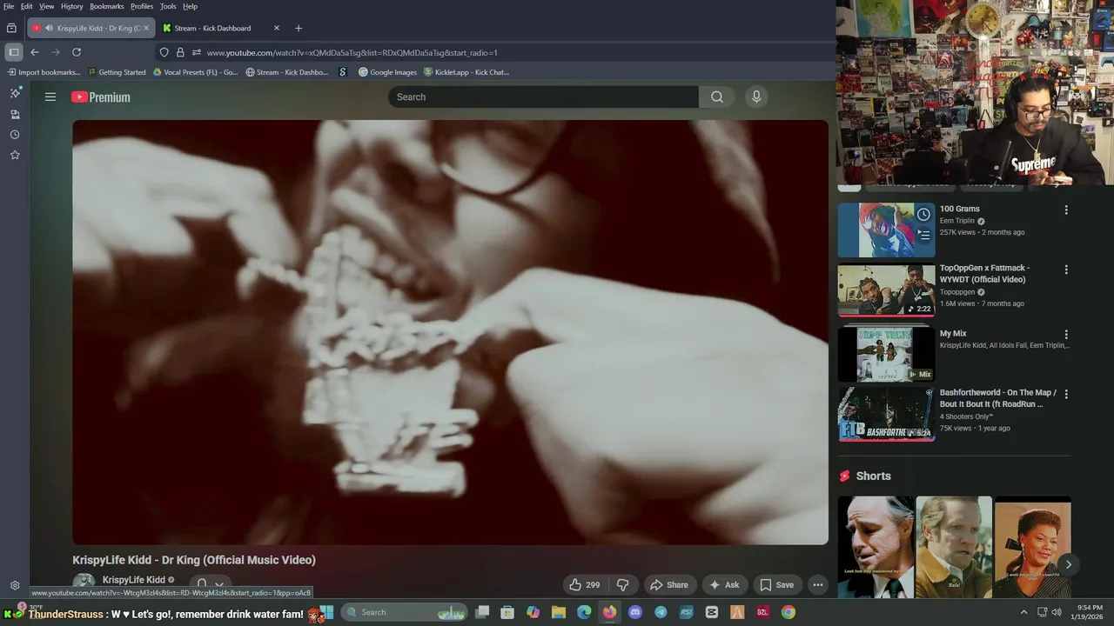
Task: Play the 100 Grams recommended video thumbnail
Action: coord(886,230)
